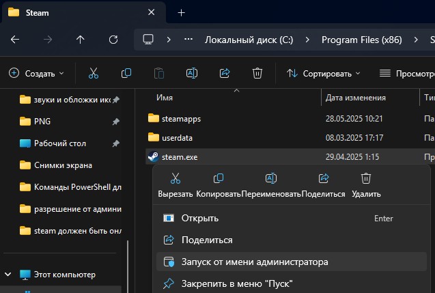Viewport: 435px width, 293px height.
Task: Refresh the current folder view
Action: 113,40
